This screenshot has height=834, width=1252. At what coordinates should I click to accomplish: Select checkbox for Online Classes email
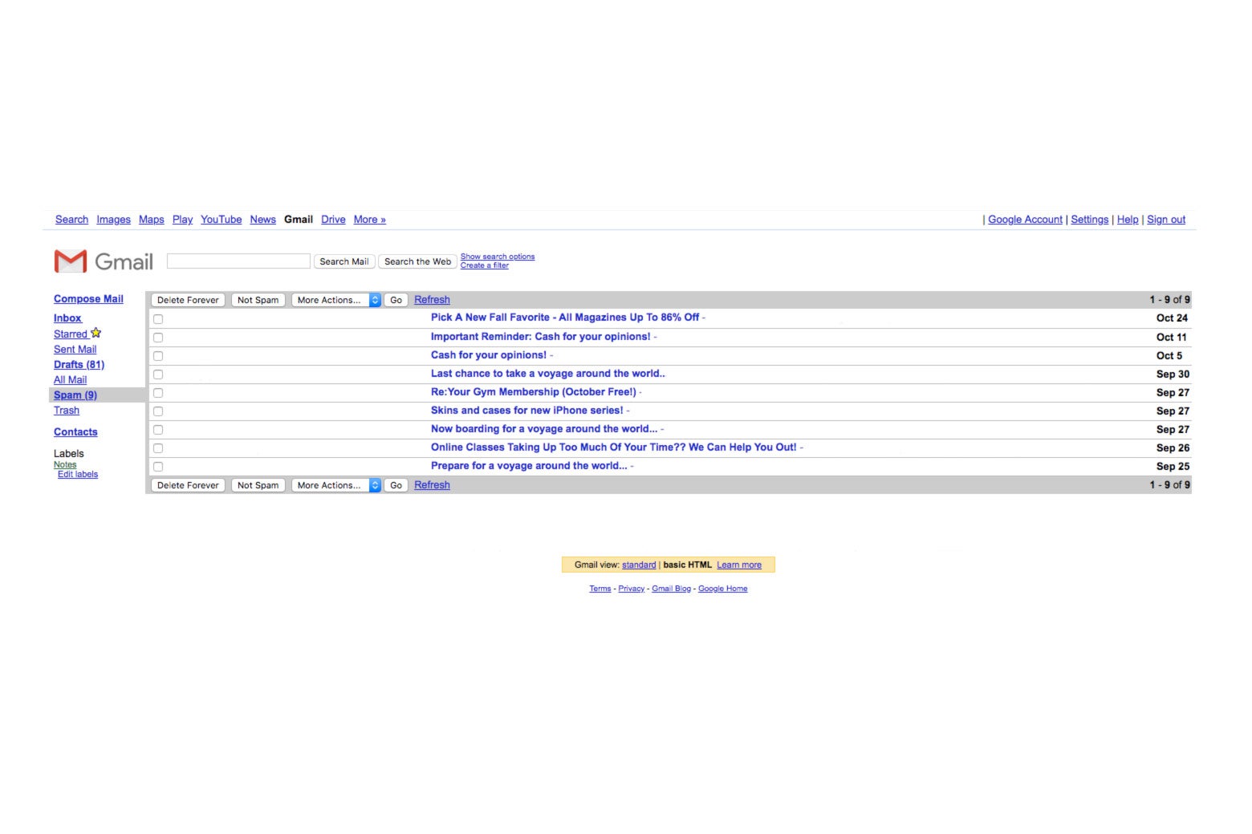coord(158,448)
